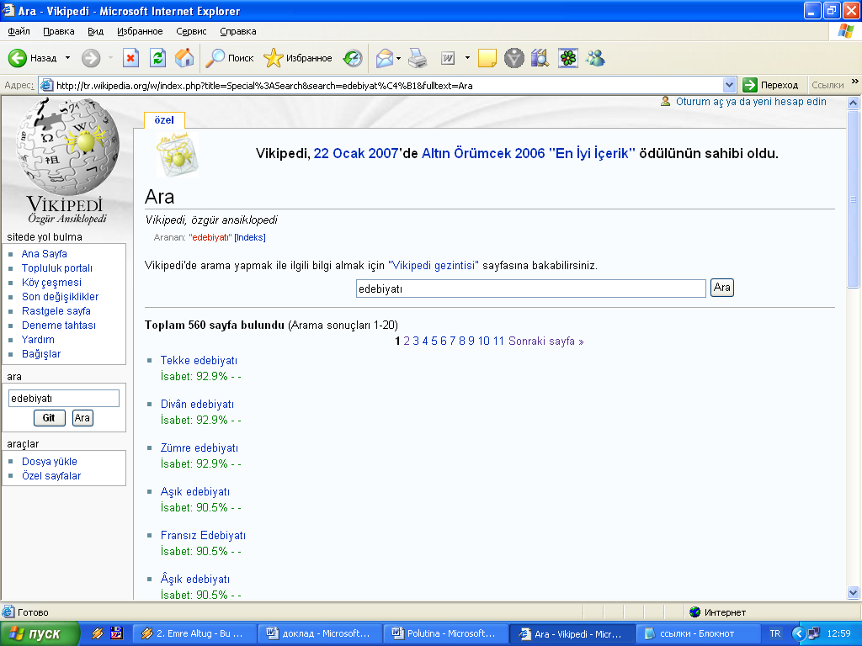862x646 pixels.
Task: Expand the Edit with Word dropdown arrow
Action: point(467,58)
